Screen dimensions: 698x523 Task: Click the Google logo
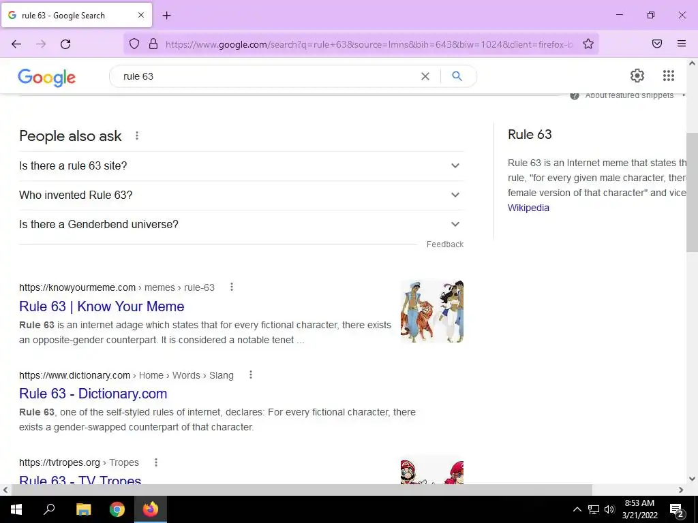pos(47,78)
